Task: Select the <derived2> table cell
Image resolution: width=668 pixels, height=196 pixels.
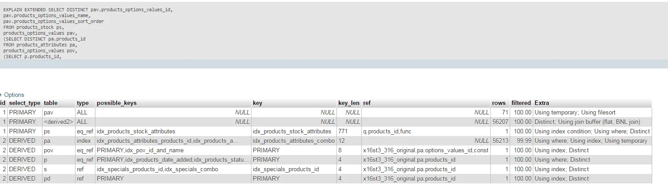Action: tap(59, 122)
